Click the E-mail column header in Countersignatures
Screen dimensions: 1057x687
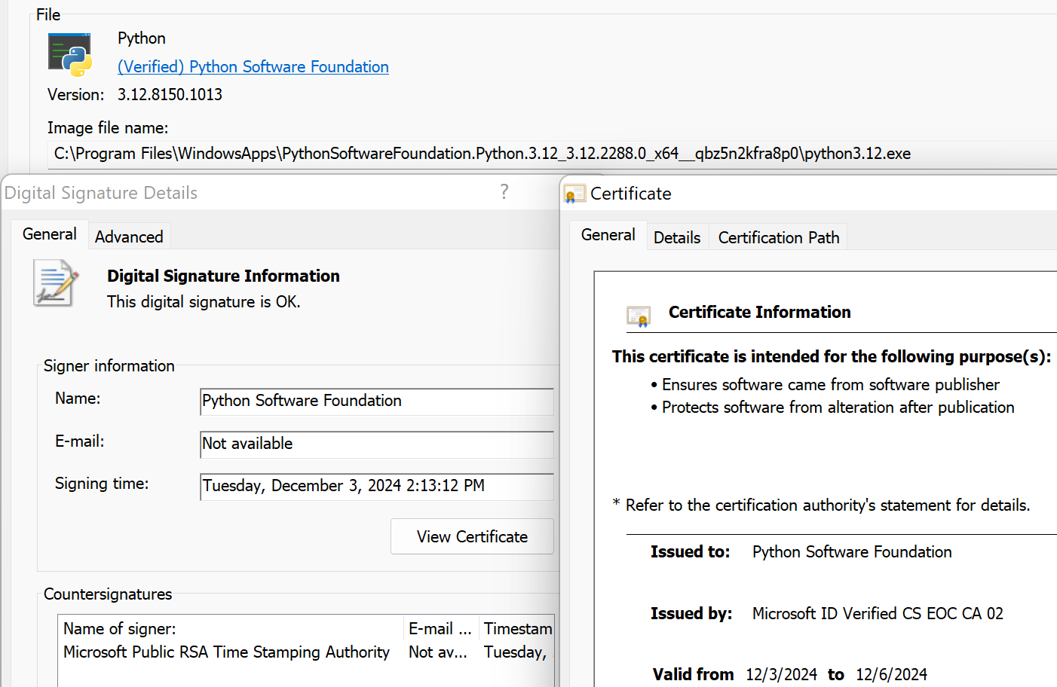(441, 628)
